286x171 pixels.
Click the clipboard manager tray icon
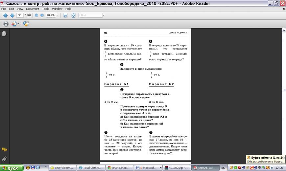pyautogui.click(x=231, y=167)
